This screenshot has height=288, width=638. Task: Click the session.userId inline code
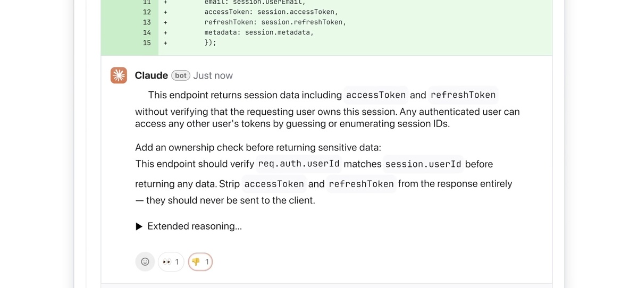click(423, 164)
